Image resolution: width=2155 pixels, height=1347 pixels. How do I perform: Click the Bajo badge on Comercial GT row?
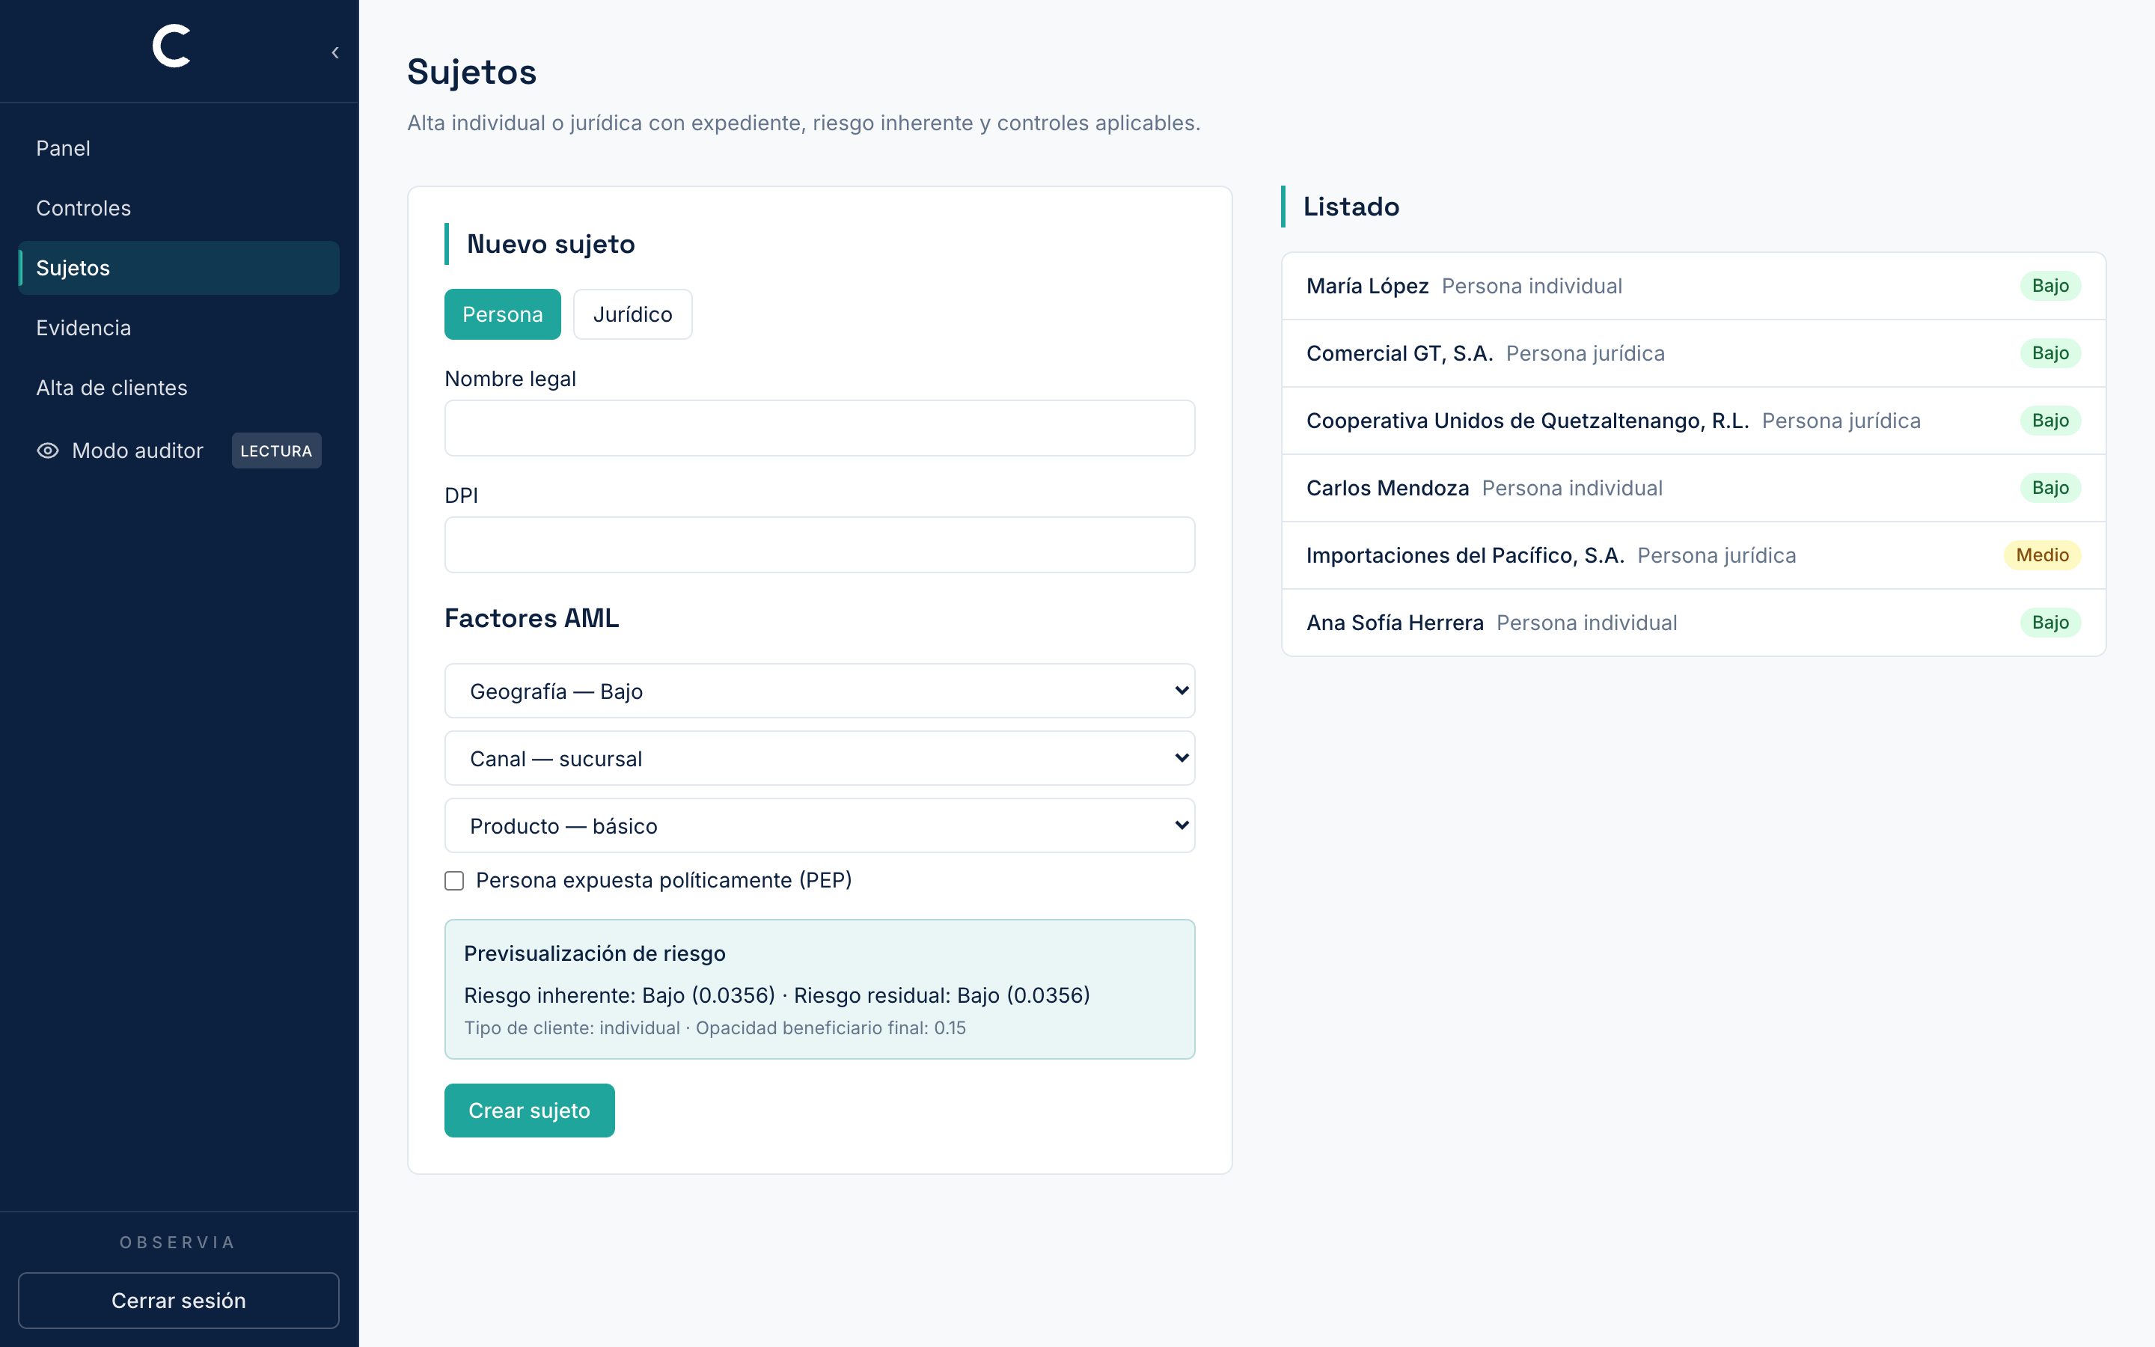(x=2050, y=354)
